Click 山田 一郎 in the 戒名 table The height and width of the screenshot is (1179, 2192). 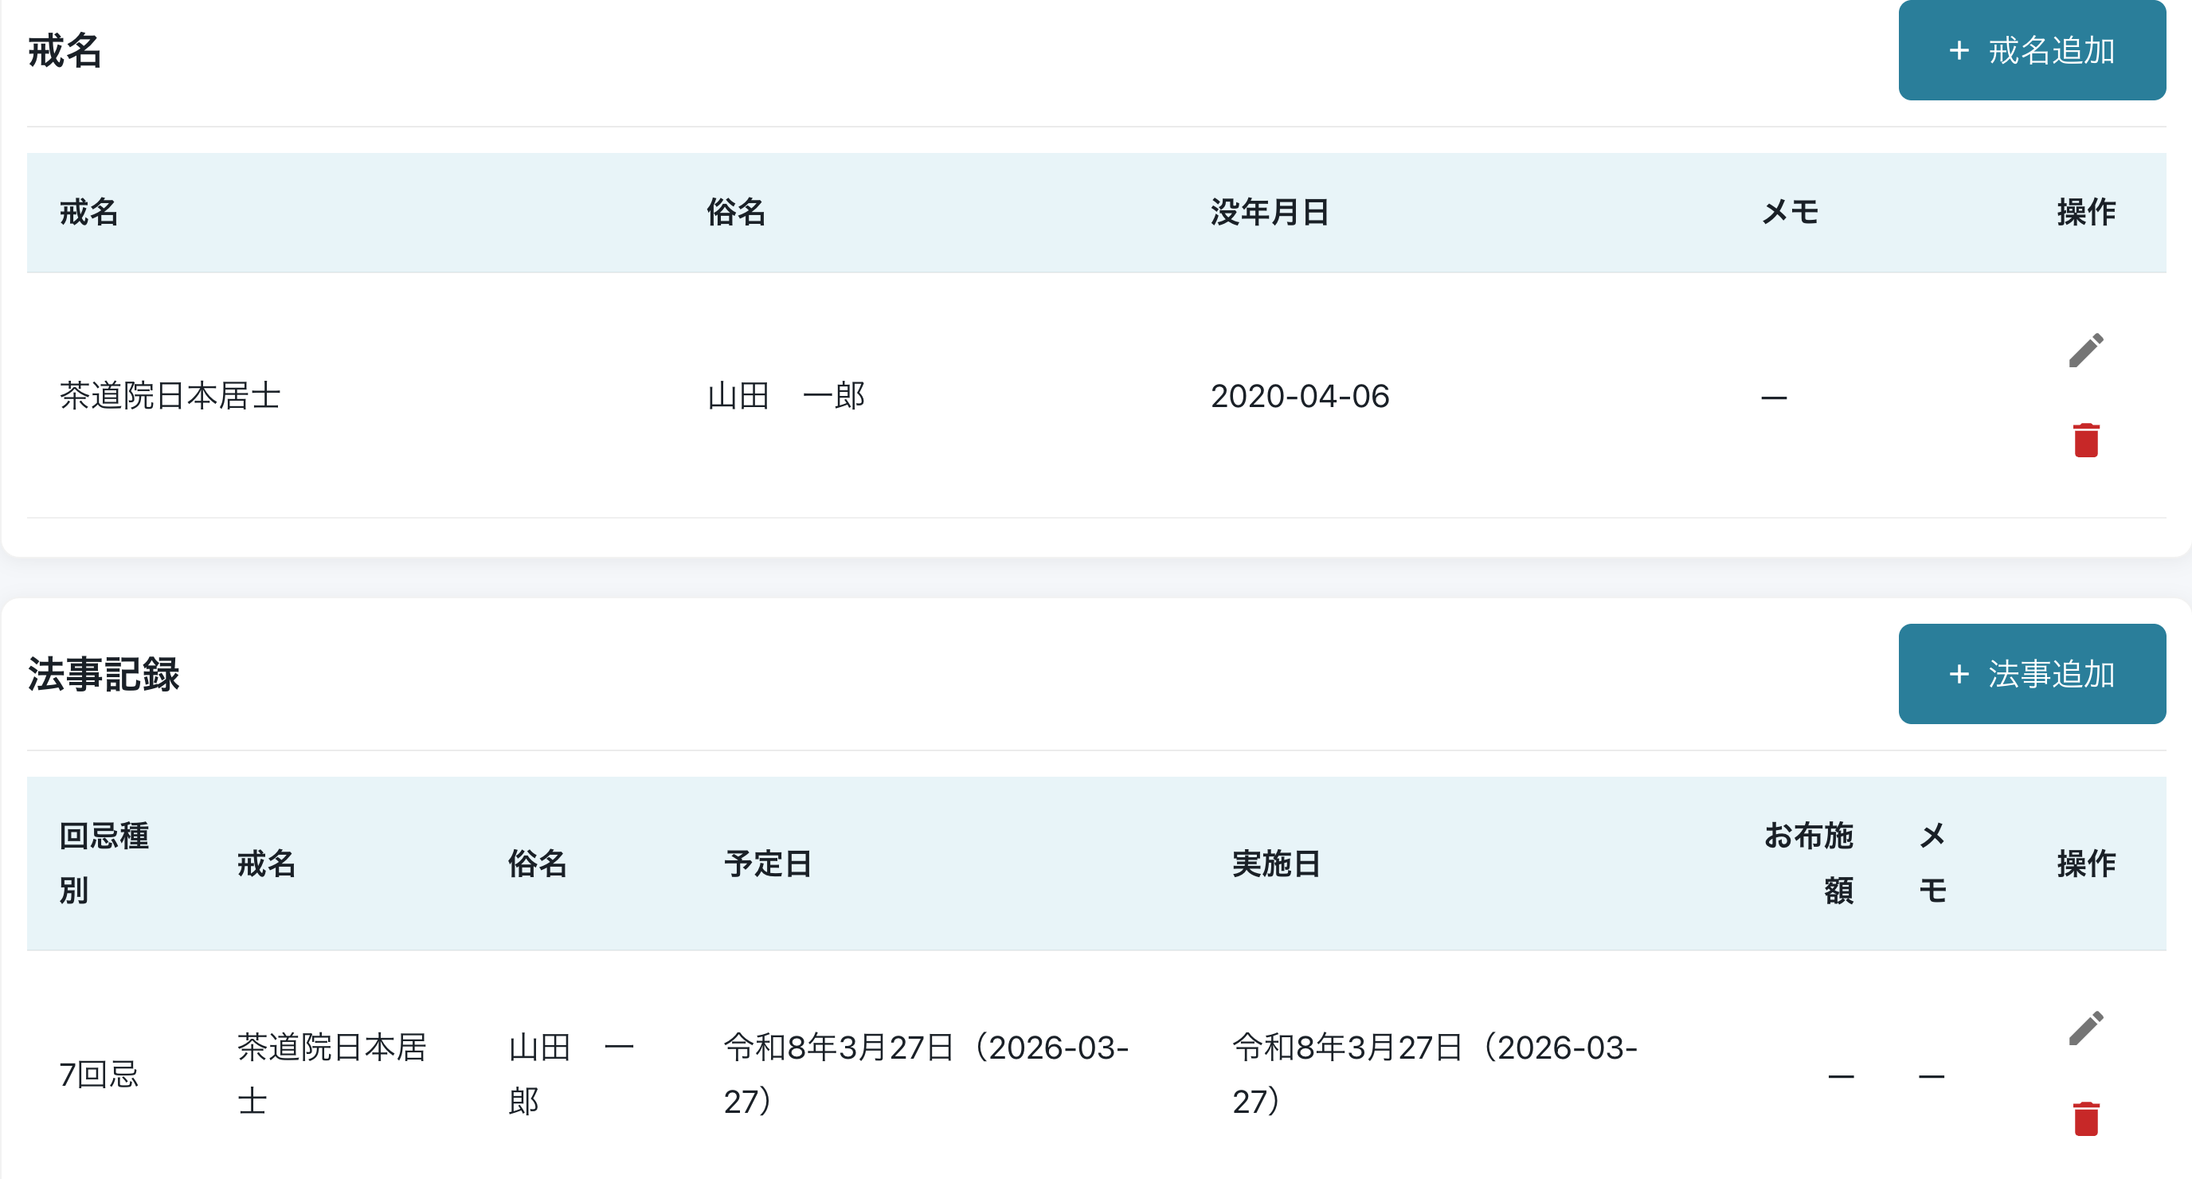(x=785, y=396)
